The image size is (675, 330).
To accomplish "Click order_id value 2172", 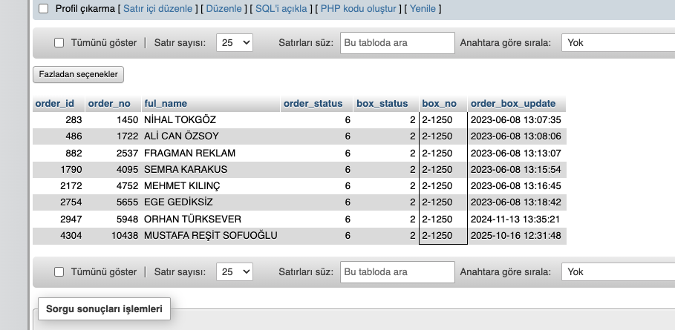I will pyautogui.click(x=71, y=186).
